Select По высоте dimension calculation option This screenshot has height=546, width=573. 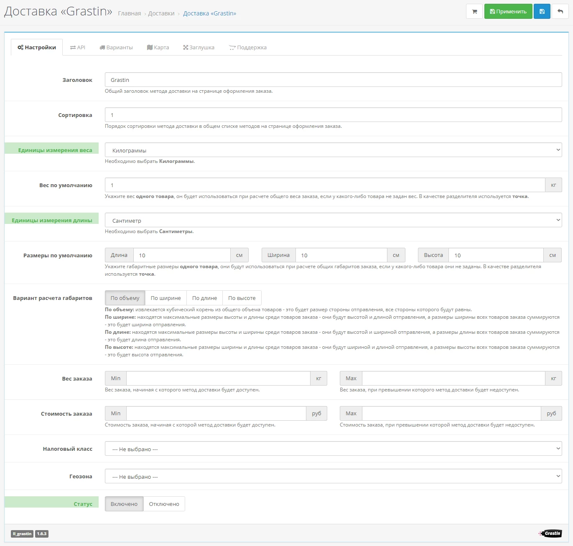click(242, 298)
